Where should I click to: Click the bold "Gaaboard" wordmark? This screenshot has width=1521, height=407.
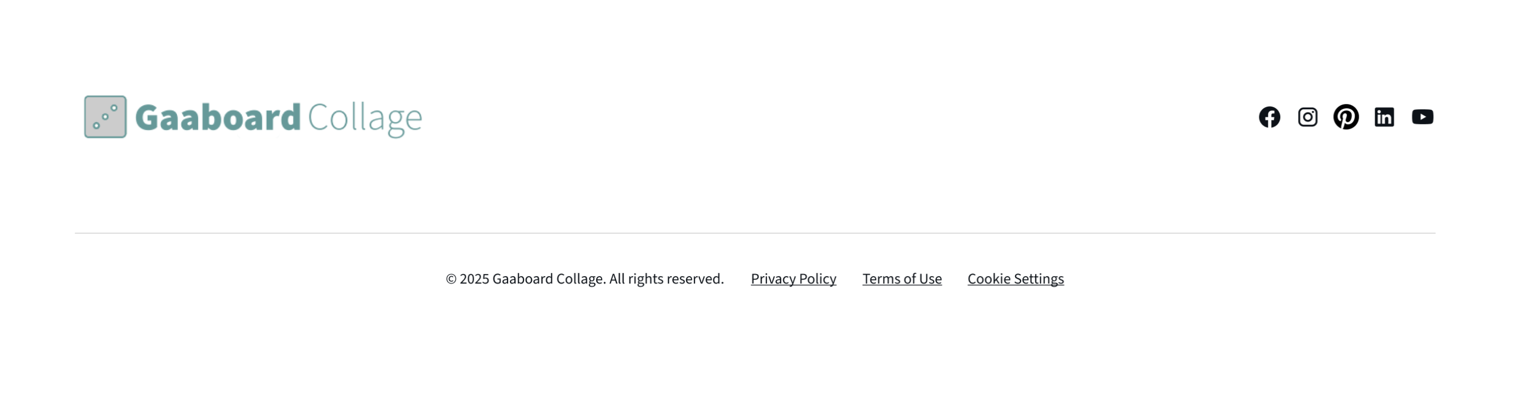coord(218,117)
